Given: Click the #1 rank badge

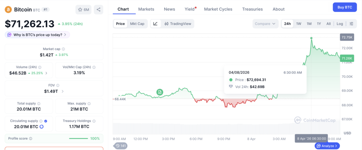Looking at the screenshot, I should pyautogui.click(x=46, y=10).
